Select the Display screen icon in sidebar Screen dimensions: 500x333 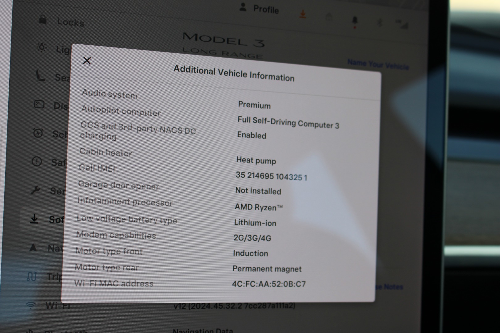point(39,105)
